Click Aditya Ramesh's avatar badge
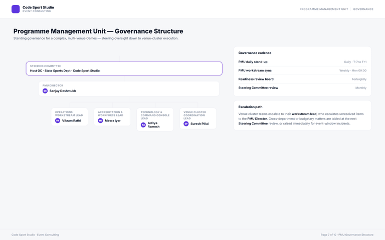This screenshot has height=240, width=385. pos(143,125)
